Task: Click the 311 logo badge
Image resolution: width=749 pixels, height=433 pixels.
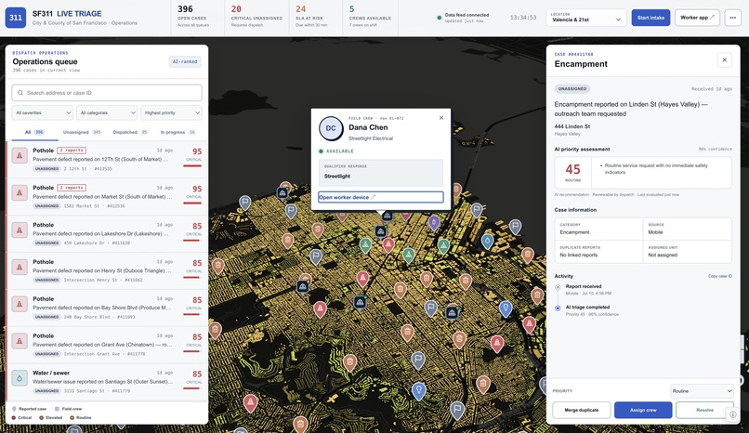Action: point(15,18)
